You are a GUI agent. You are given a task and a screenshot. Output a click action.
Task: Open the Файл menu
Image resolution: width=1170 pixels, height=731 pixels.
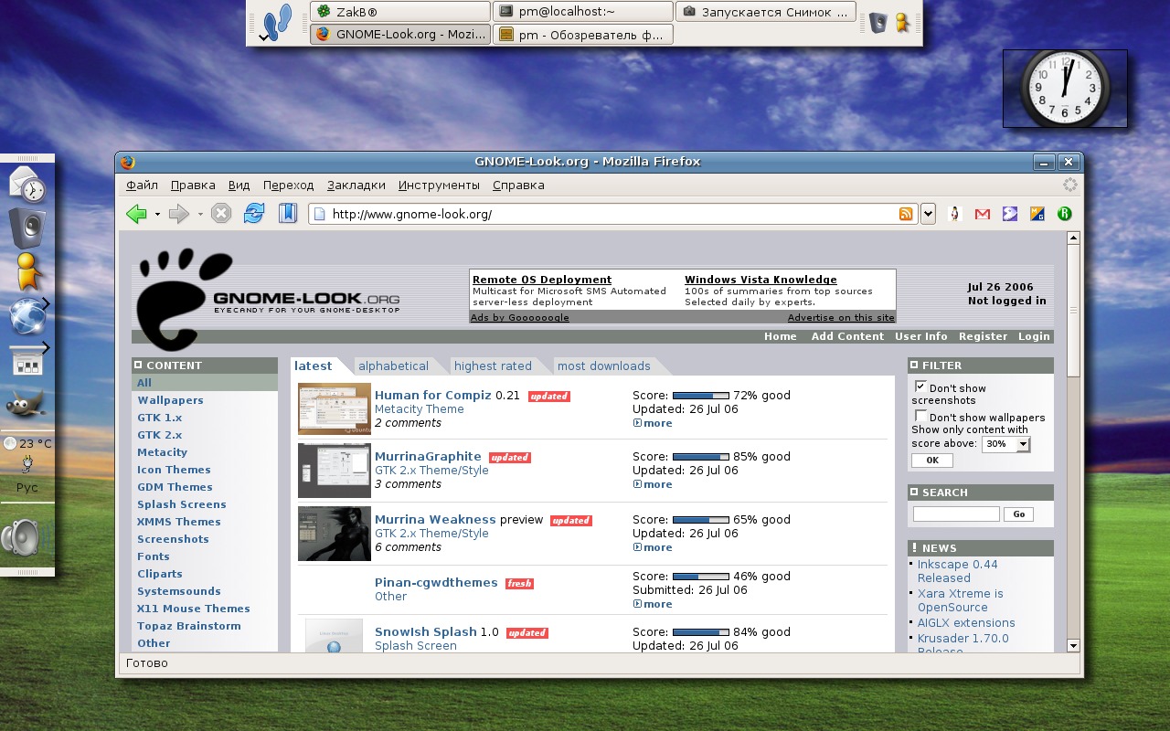tap(142, 185)
